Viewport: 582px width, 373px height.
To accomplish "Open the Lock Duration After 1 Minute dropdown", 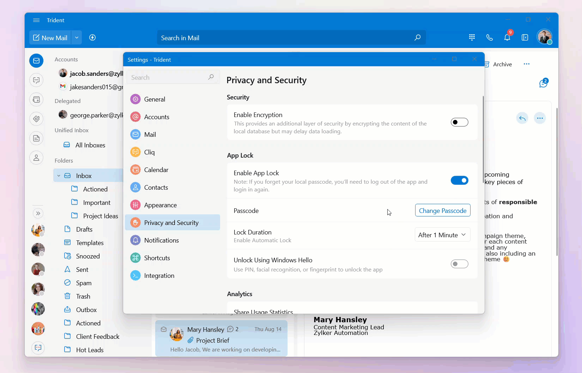I will pos(442,235).
